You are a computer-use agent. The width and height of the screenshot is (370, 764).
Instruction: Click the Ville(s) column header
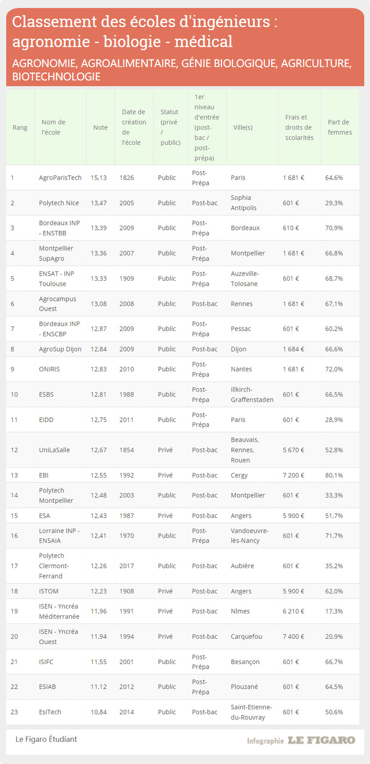(243, 127)
